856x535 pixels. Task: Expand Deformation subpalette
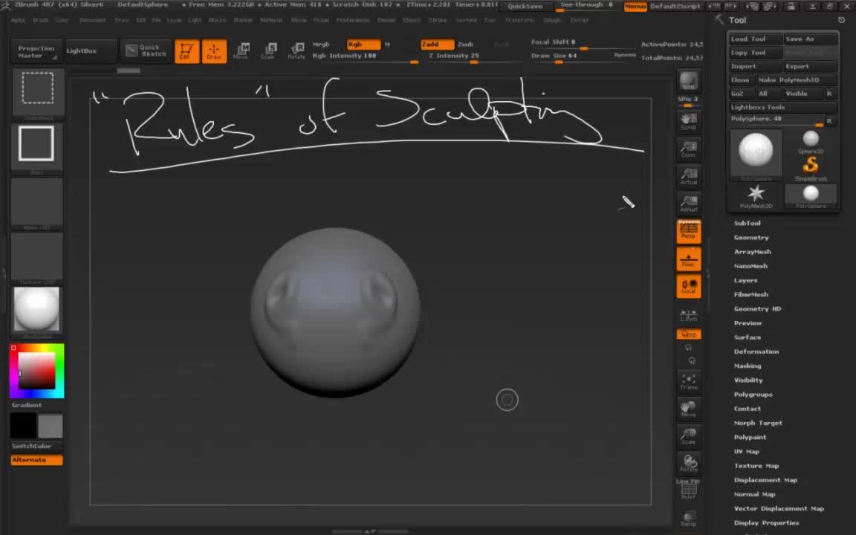coord(756,351)
